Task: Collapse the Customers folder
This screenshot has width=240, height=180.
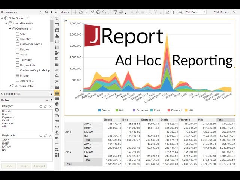Action: click(10, 28)
